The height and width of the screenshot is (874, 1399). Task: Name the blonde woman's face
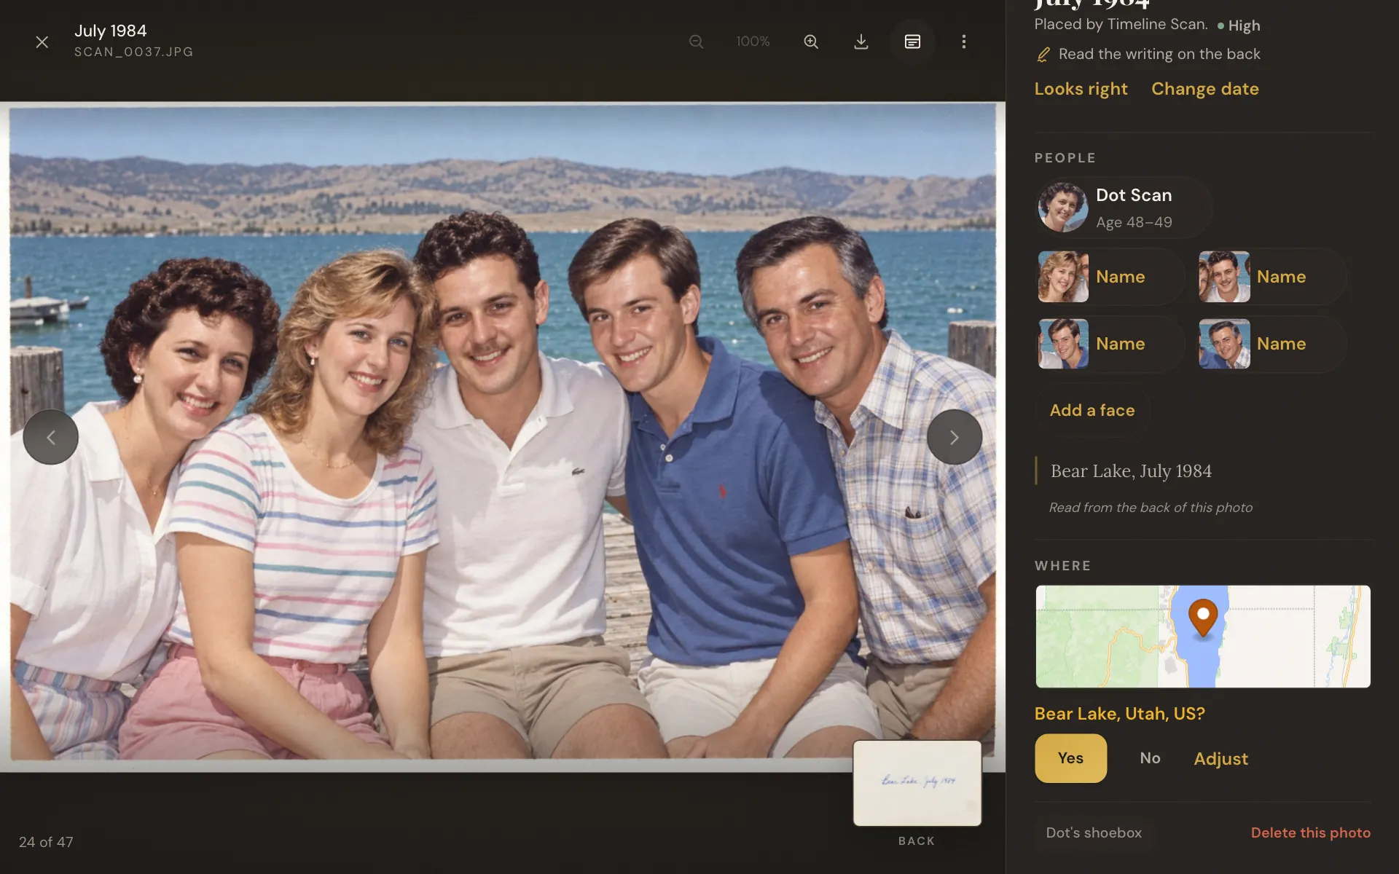1110,277
